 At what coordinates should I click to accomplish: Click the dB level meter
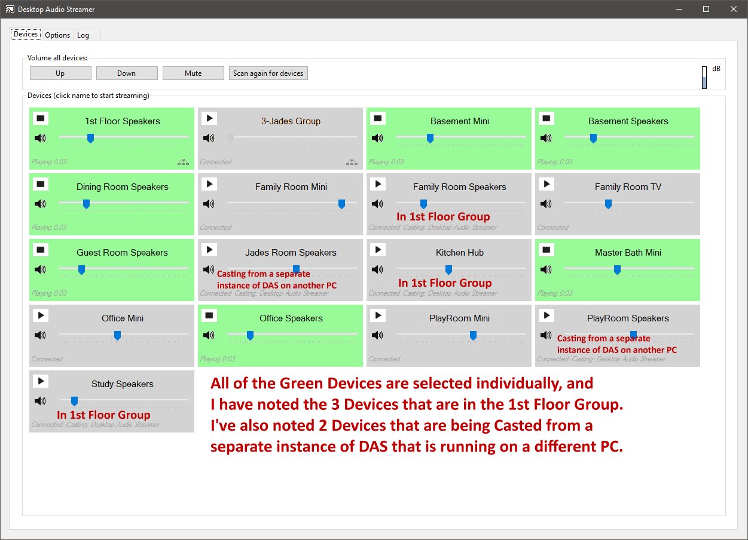click(x=704, y=78)
